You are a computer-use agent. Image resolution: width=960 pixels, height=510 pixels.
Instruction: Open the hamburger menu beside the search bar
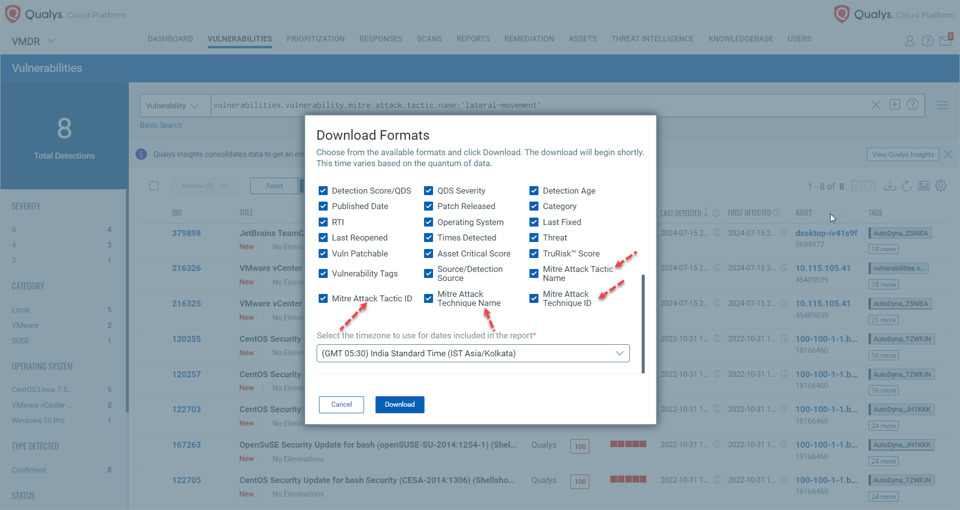pos(943,105)
